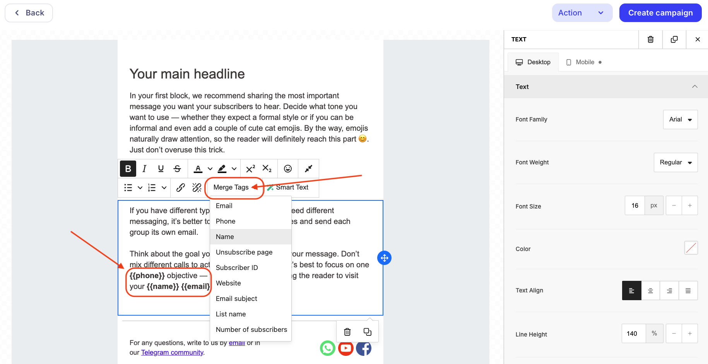This screenshot has height=364, width=708.
Task: Apply superscript formatting
Action: point(250,169)
